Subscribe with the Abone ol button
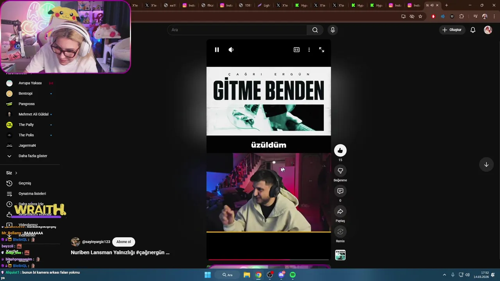 point(123,242)
